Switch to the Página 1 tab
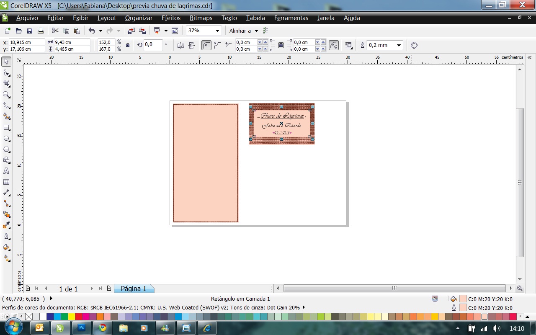 point(134,289)
